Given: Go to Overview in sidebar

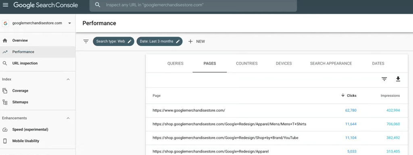Looking at the screenshot, I should pos(38,41).
